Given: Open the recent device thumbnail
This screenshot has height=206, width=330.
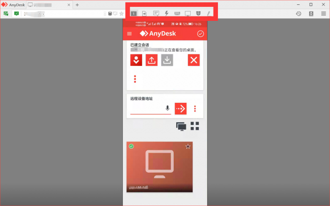Looking at the screenshot, I should pyautogui.click(x=160, y=167).
